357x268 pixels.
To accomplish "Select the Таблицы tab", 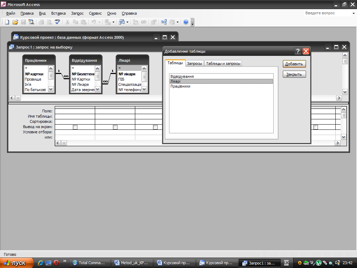I will [175, 63].
